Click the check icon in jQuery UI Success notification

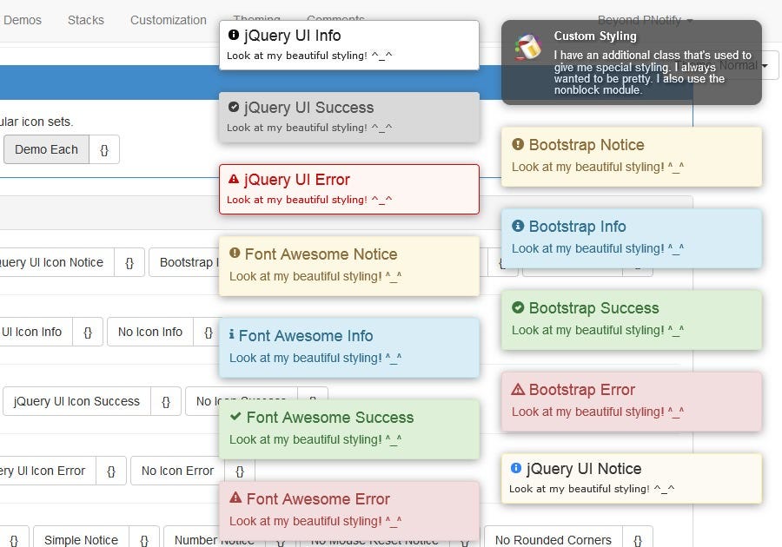[235, 108]
